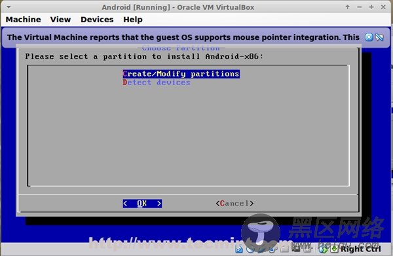The image size is (393, 256).
Task: Click the mouse integration status icon
Action: [323, 249]
